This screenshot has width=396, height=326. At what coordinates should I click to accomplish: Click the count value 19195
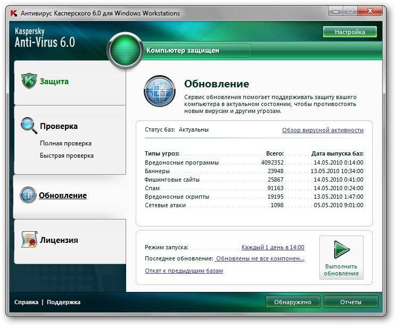(276, 197)
